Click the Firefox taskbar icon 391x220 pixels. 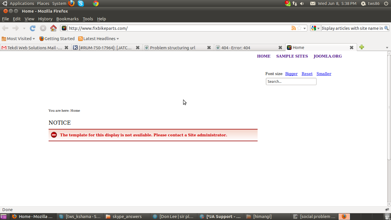[344, 216]
